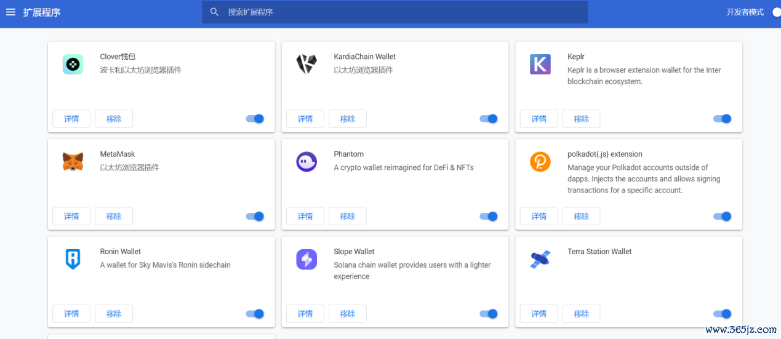Disable the Keplr extension

tap(723, 119)
